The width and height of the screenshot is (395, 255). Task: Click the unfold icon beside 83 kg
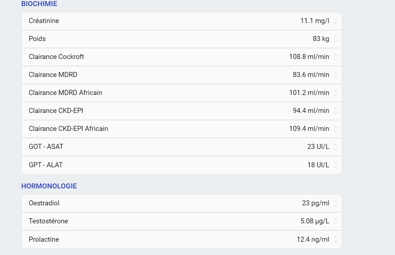335,39
